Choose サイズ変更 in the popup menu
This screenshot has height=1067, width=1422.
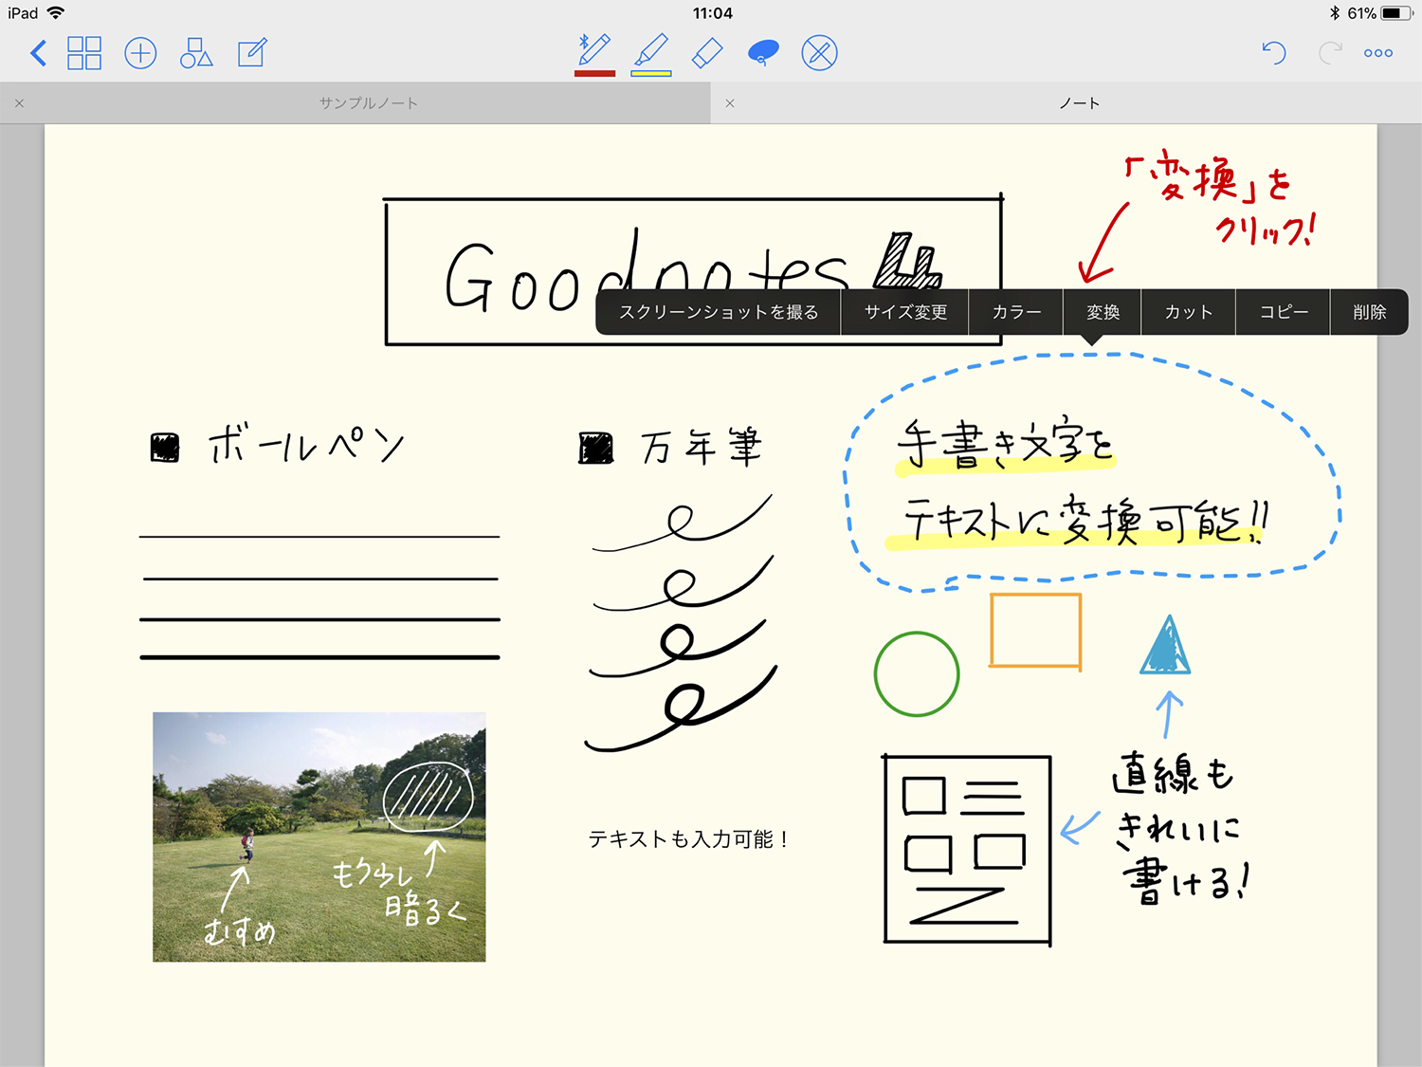905,312
